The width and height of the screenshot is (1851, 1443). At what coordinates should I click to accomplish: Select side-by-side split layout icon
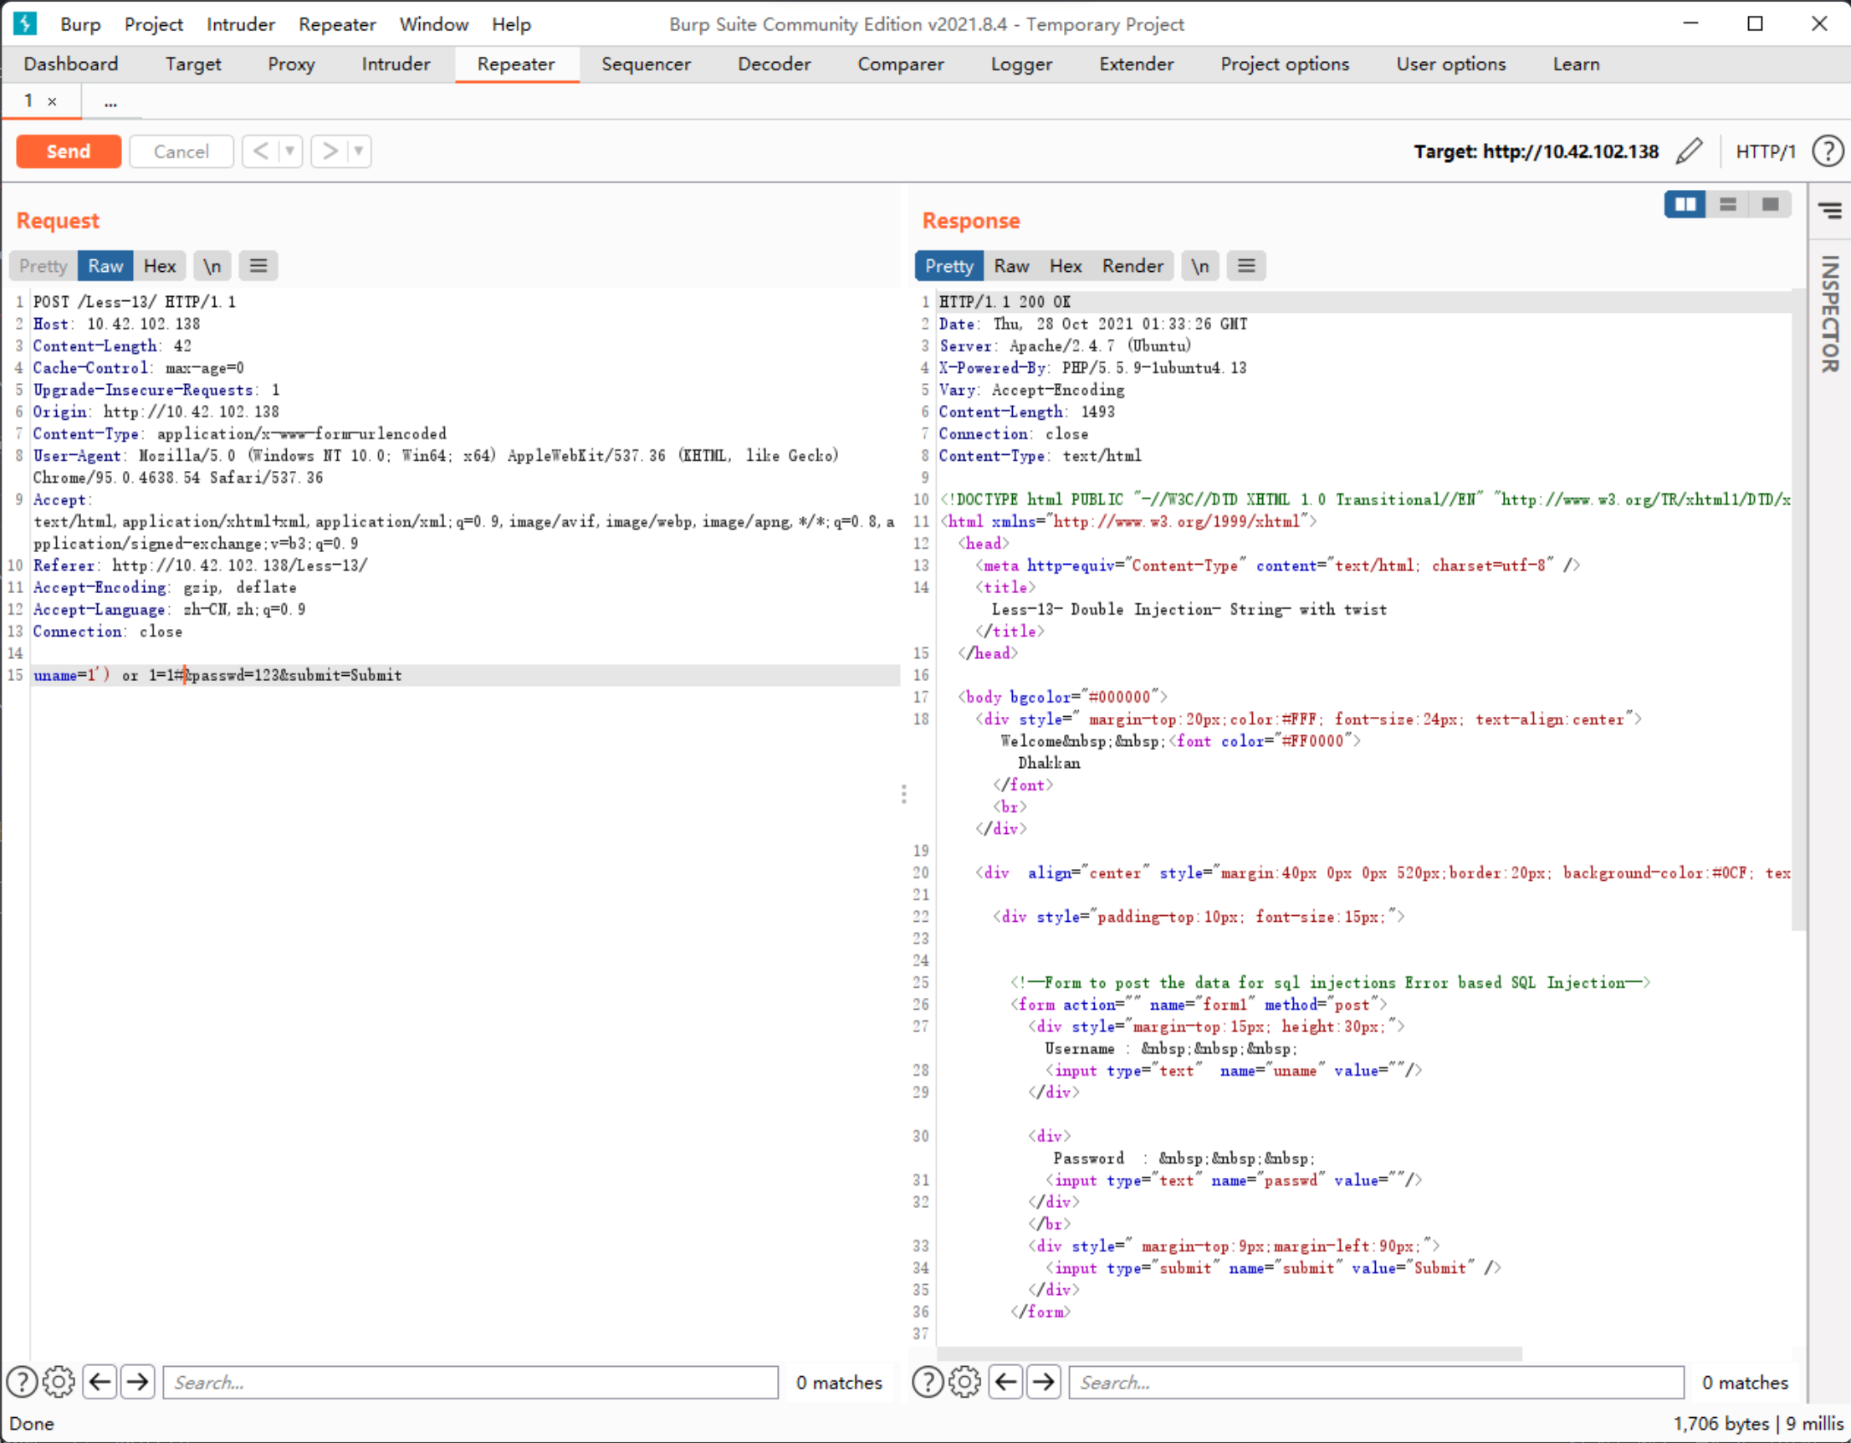point(1684,204)
